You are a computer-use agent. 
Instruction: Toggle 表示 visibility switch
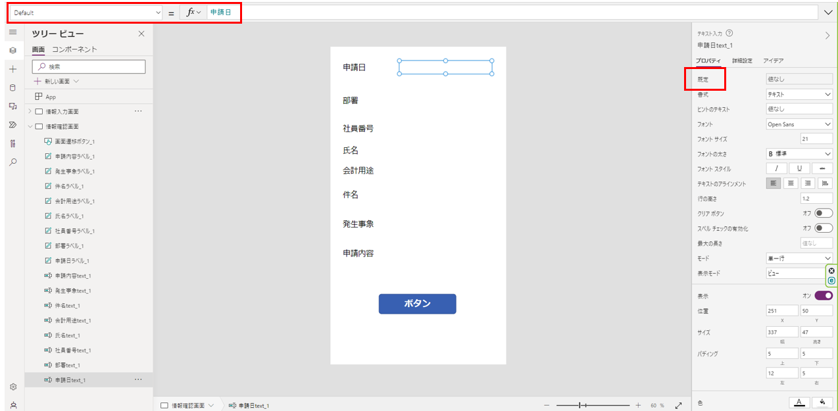[824, 295]
